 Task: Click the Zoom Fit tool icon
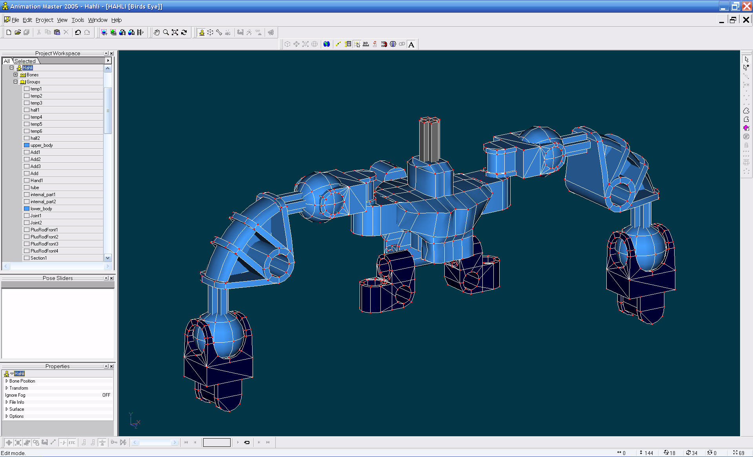(175, 33)
